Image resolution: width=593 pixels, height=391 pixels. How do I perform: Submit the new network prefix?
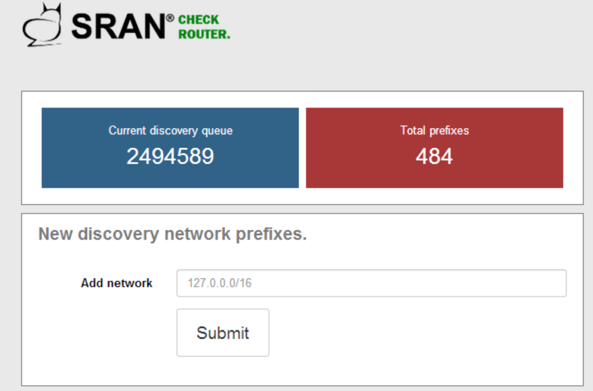pos(223,333)
